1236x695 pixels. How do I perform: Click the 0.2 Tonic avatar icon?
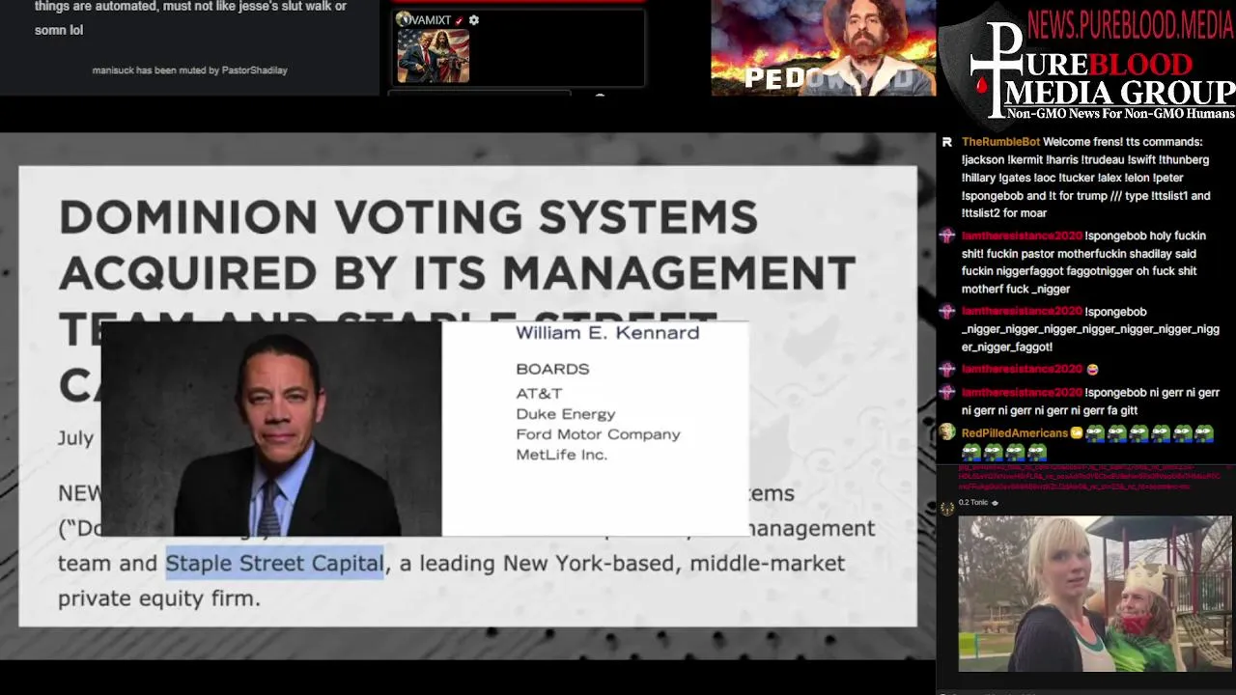point(947,508)
